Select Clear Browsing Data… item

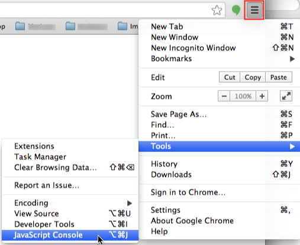coord(70,167)
